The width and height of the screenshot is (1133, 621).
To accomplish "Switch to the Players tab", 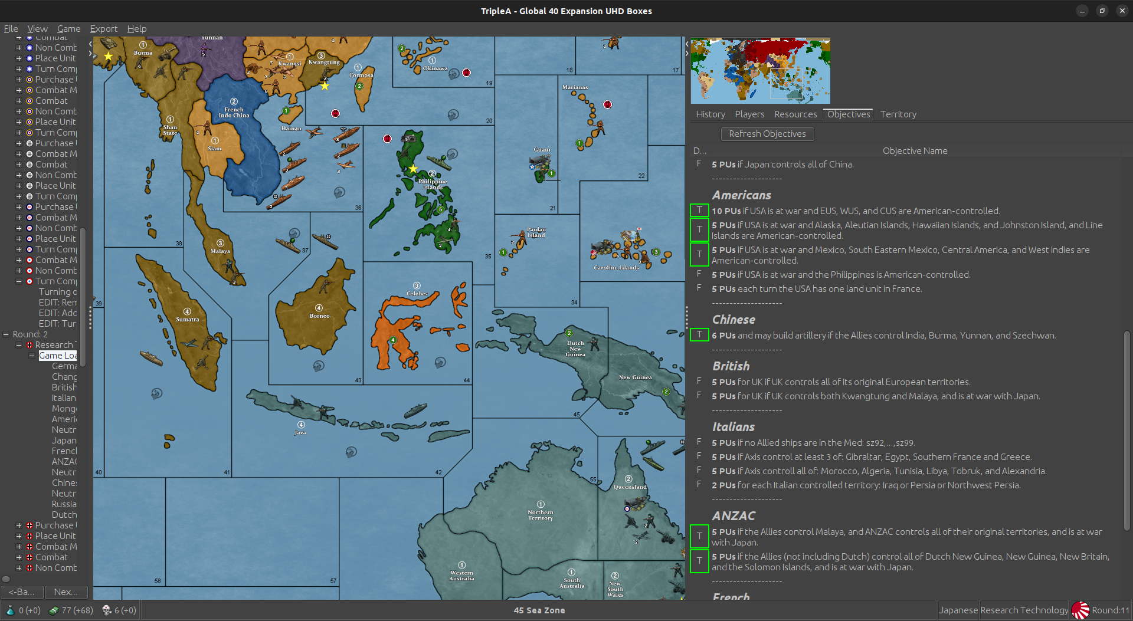I will (749, 114).
